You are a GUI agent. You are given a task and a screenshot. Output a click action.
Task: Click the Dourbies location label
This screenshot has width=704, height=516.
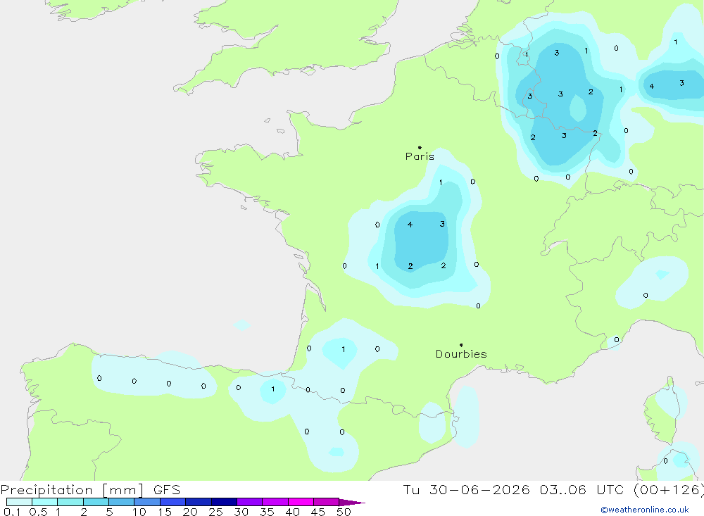pos(461,354)
